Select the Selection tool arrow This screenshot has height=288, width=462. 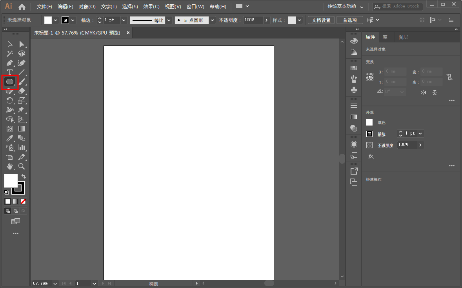[x=10, y=44]
